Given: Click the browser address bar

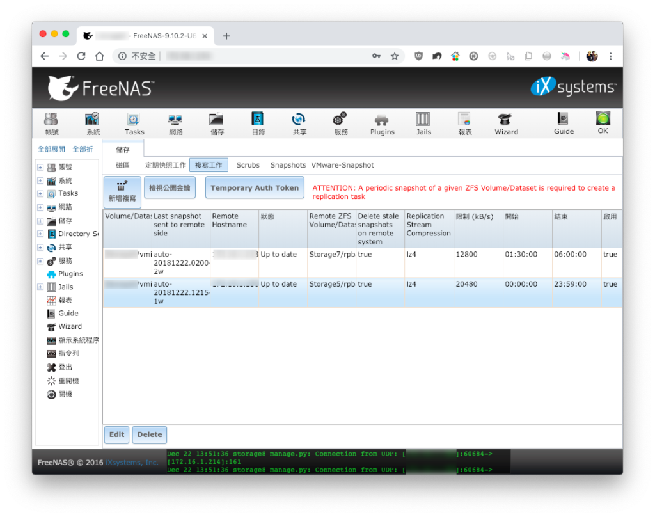Looking at the screenshot, I should (259, 56).
